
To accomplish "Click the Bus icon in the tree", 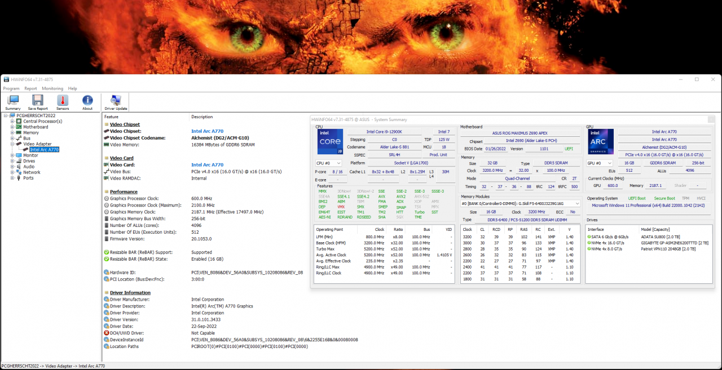I will (19, 139).
